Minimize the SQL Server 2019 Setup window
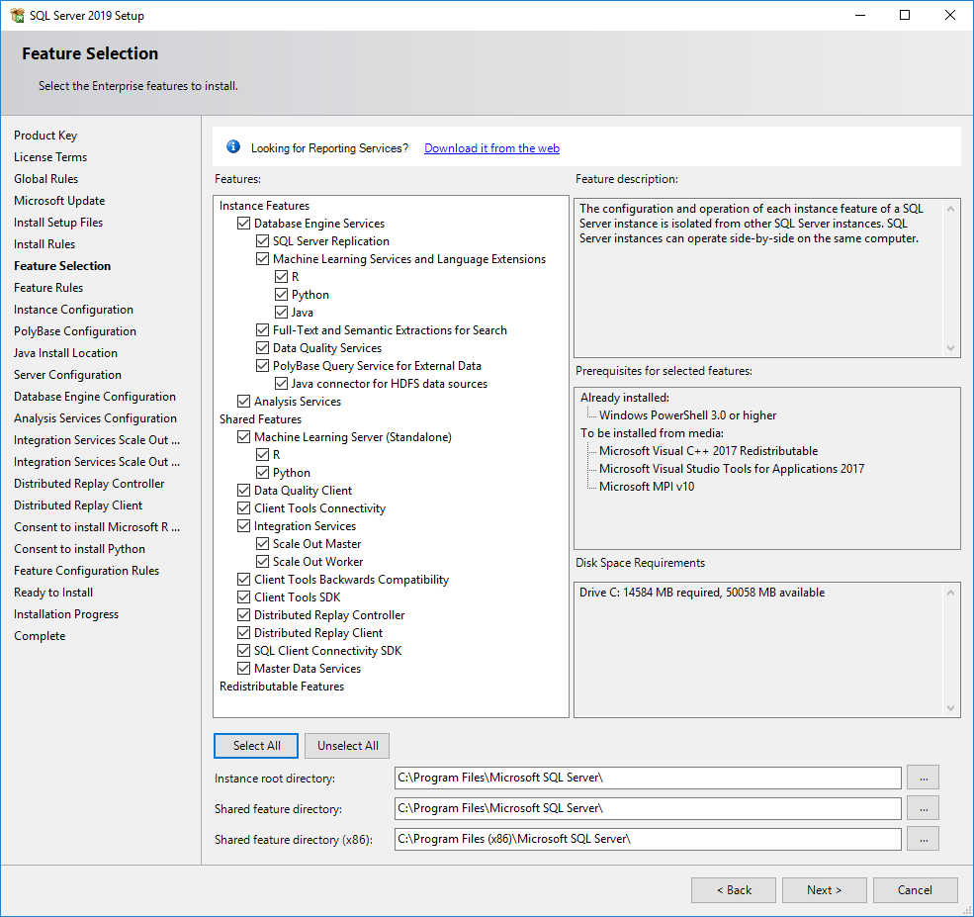This screenshot has width=974, height=917. pyautogui.click(x=859, y=15)
